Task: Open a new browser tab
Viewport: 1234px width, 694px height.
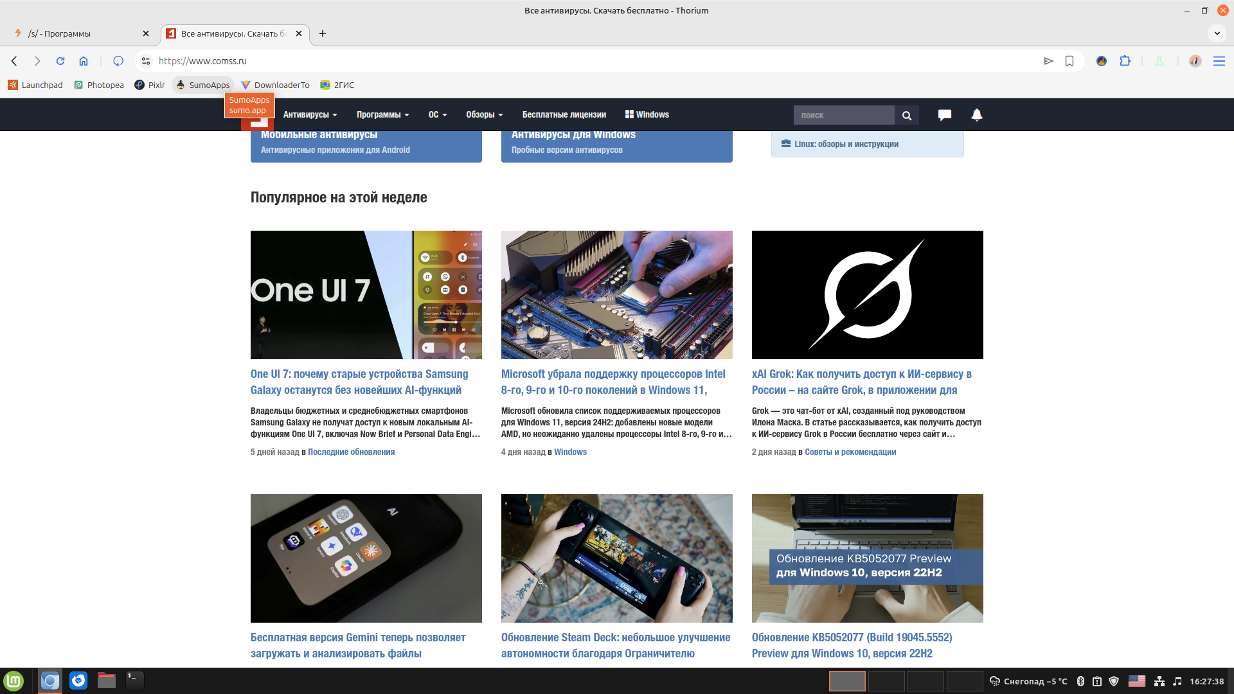Action: pyautogui.click(x=323, y=33)
